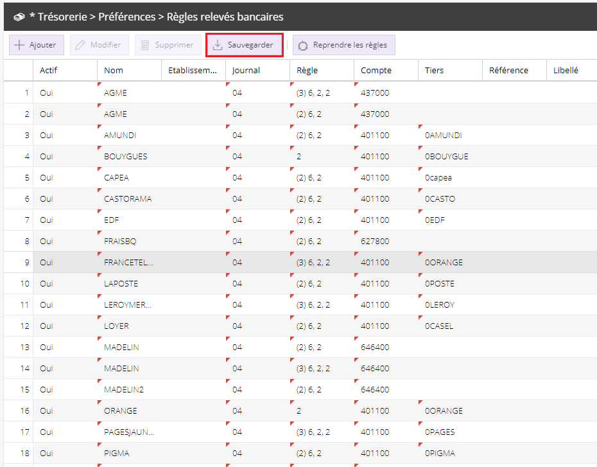Click the Règle column header
Screen dimensions: 597x467
click(x=322, y=70)
